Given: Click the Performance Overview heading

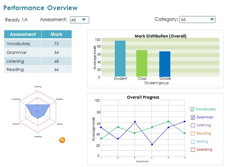Looking at the screenshot, I should click(40, 8).
